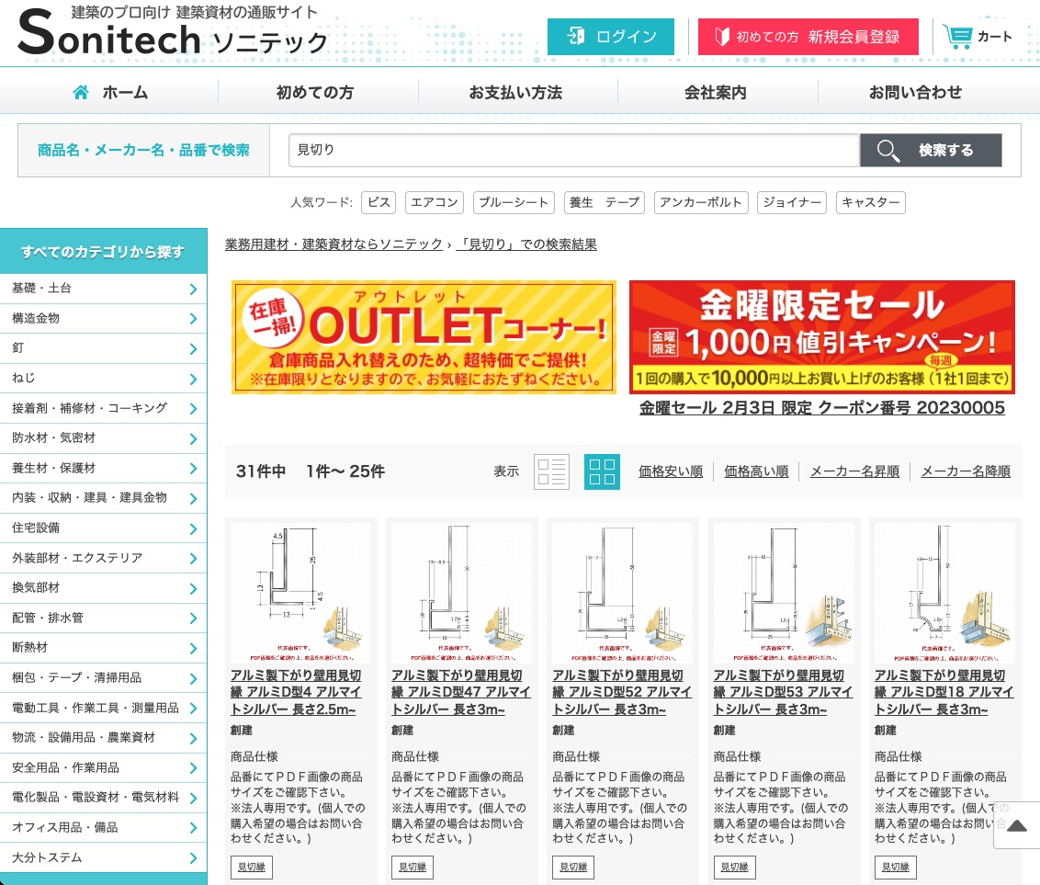
Task: Switch to grid view display icon
Action: [602, 471]
